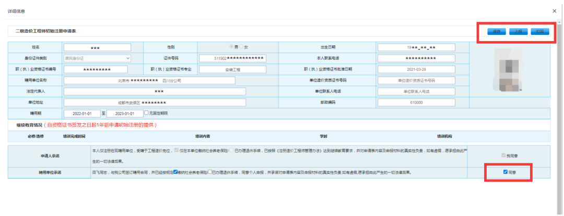Click the 聘用期 end date 2023-01-01 field

coord(124,113)
